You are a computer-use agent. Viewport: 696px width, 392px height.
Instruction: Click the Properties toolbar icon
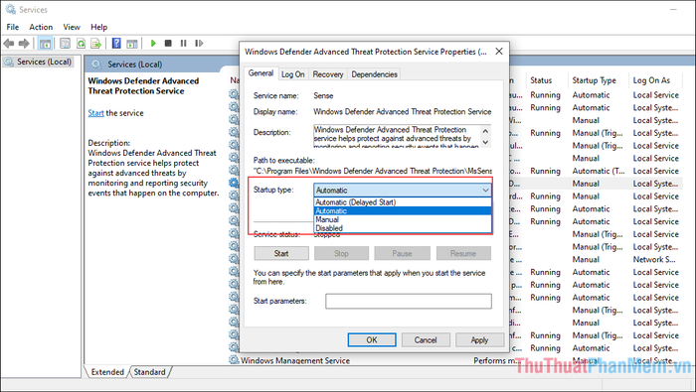65,44
